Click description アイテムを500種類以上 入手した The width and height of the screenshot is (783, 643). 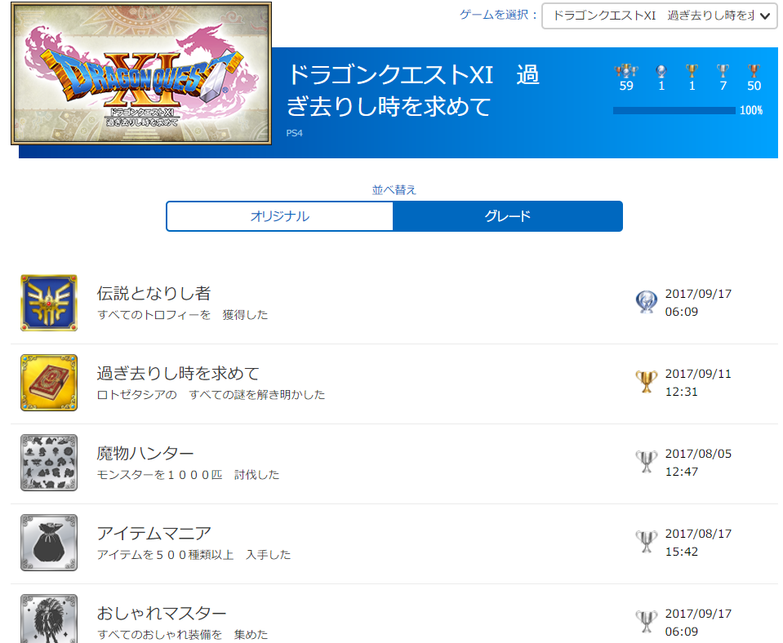pyautogui.click(x=194, y=555)
